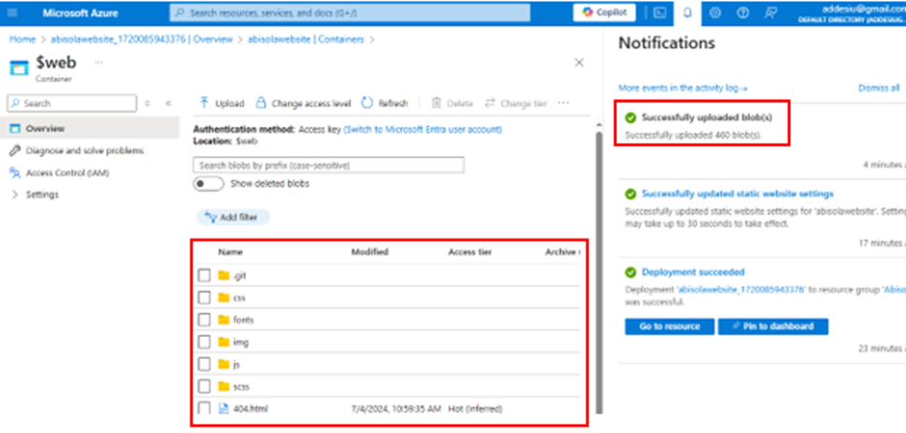
Task: Click the sidebar Search box
Action: 72,104
